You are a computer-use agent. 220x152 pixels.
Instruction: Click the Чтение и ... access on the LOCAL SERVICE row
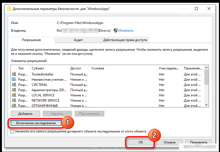(78, 95)
